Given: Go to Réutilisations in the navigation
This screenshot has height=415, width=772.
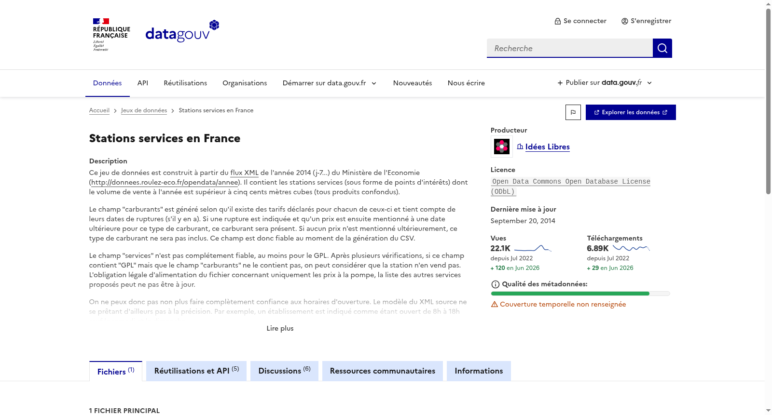Looking at the screenshot, I should [x=185, y=83].
